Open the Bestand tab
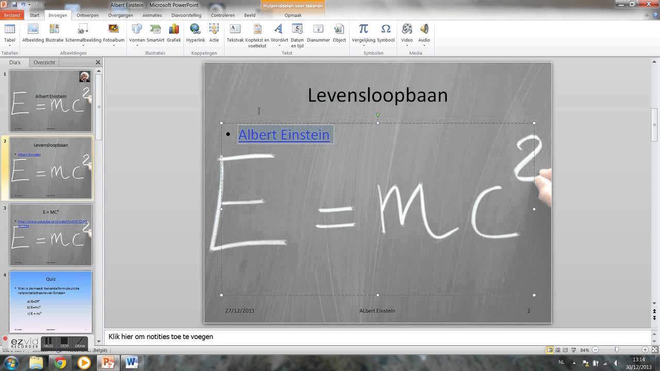The width and height of the screenshot is (660, 371). click(12, 15)
